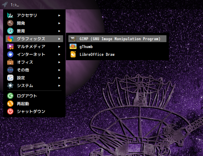Image resolution: width=203 pixels, height=156 pixels.
Task: Click the 設定 sliders icon
Action: 10,78
